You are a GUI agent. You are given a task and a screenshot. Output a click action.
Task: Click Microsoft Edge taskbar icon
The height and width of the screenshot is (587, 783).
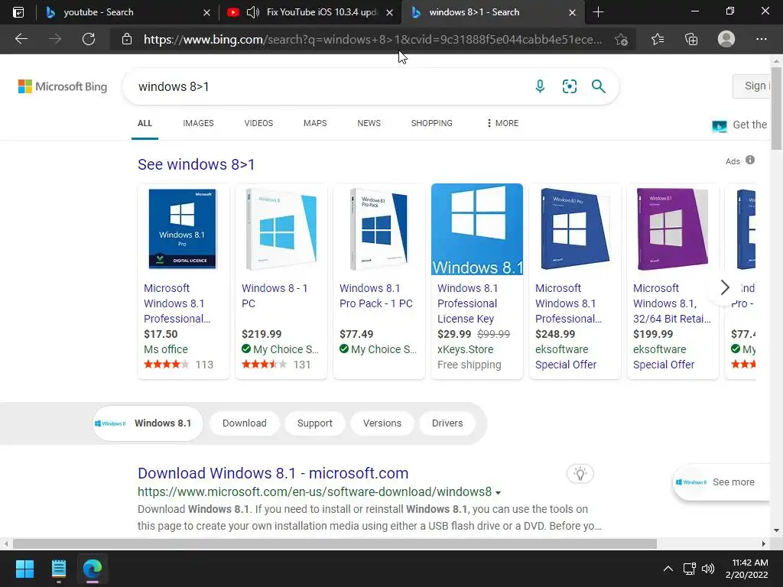coord(93,569)
